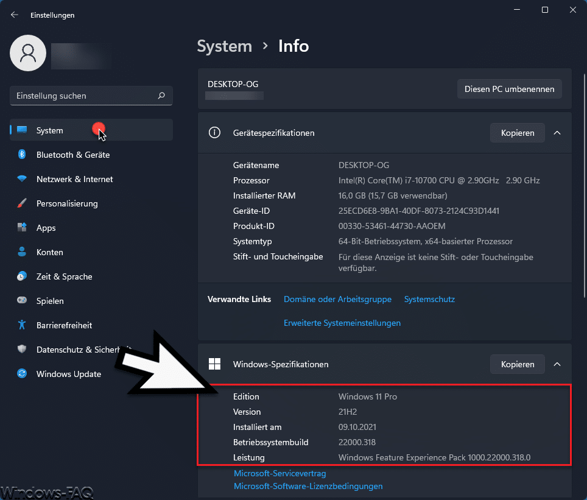Copy the Windows-Spezifikationen with Kopieren
The width and height of the screenshot is (587, 500).
tap(518, 364)
